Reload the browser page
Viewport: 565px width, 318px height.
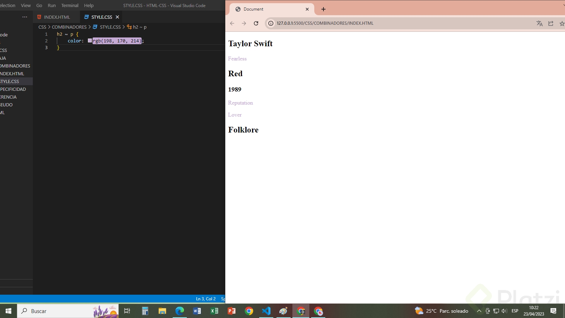[x=256, y=23]
